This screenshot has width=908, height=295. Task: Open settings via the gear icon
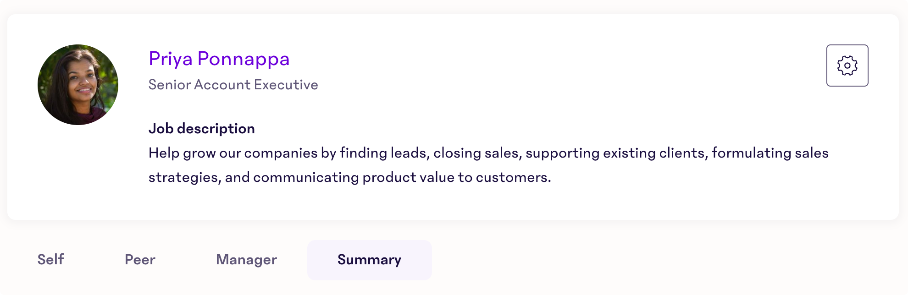point(847,66)
